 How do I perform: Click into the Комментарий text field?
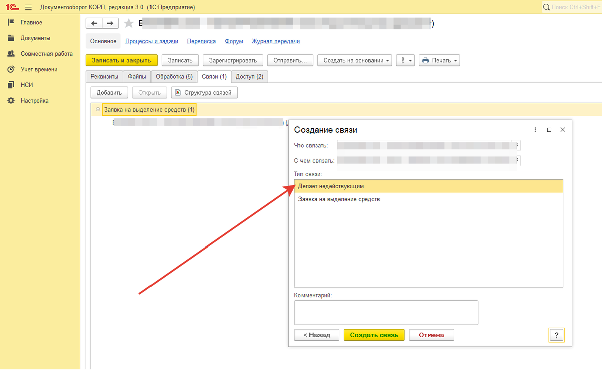pos(386,313)
